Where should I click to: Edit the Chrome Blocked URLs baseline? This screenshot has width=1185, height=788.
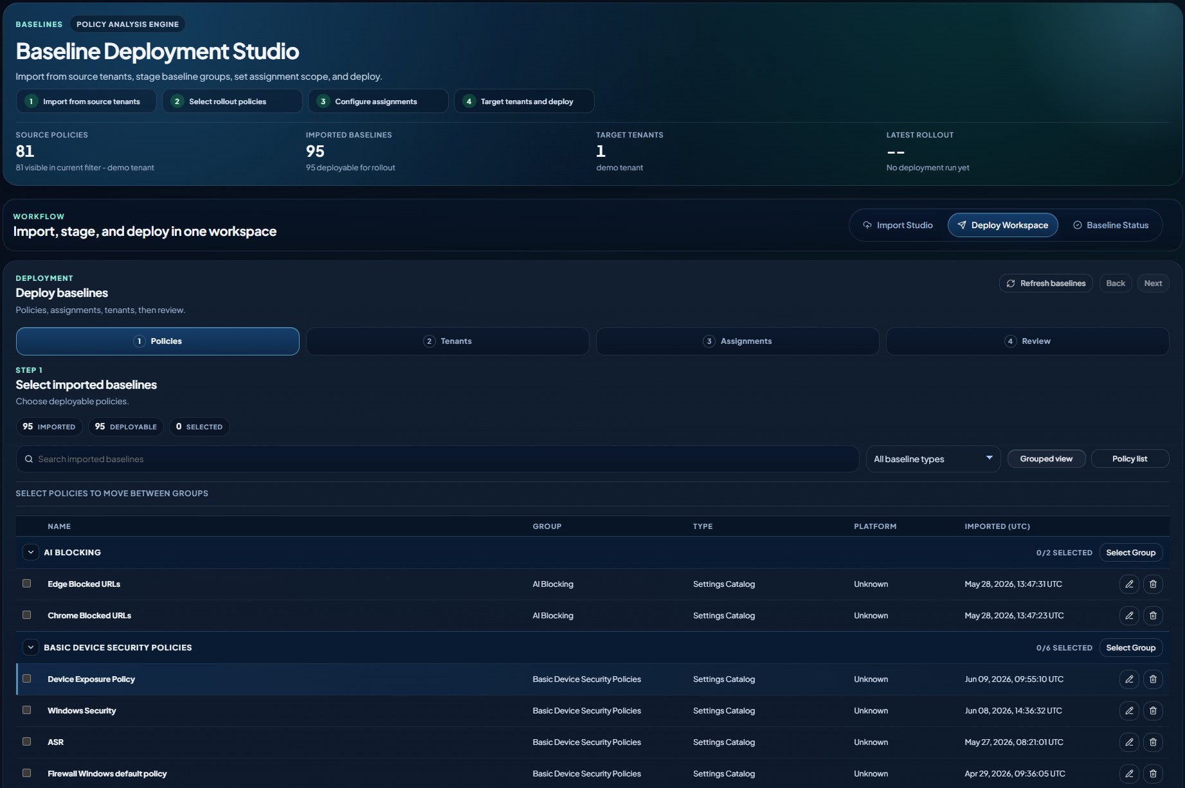pos(1129,616)
